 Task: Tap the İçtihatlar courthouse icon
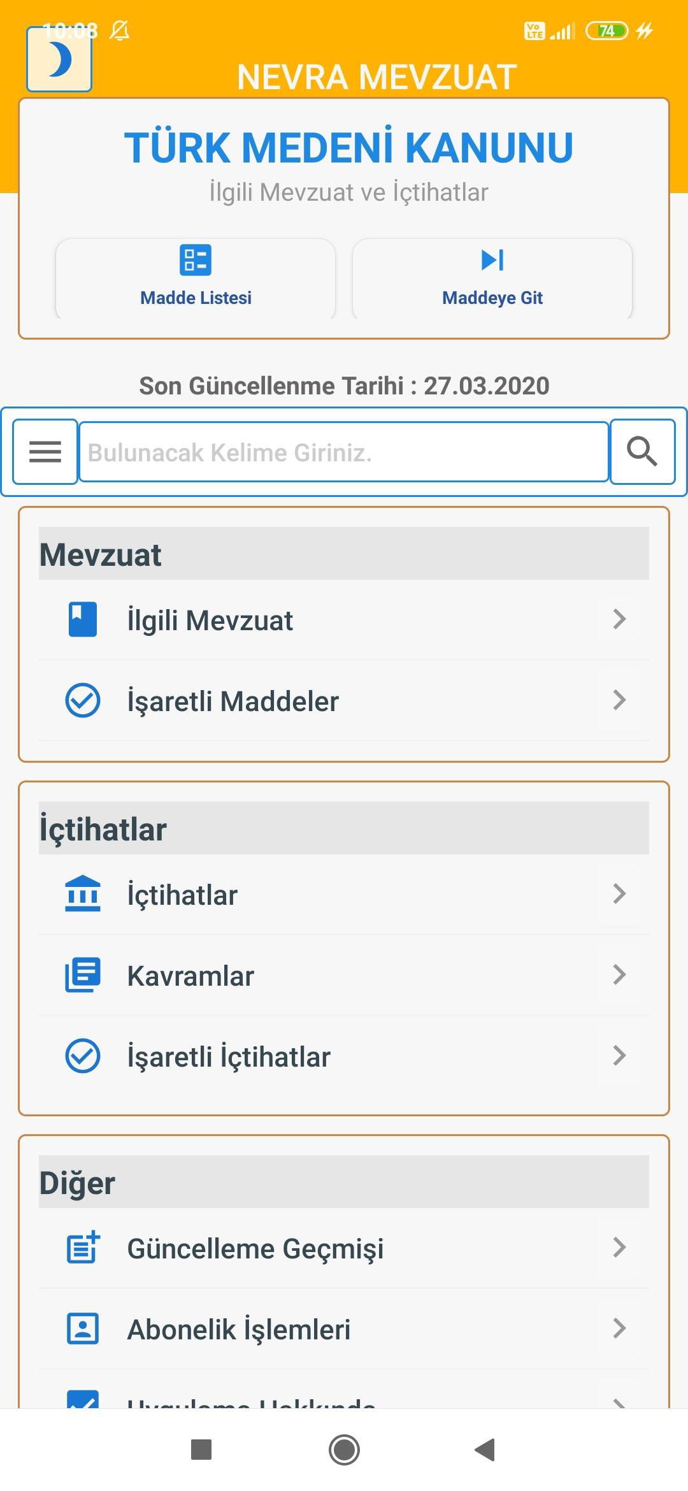[83, 894]
